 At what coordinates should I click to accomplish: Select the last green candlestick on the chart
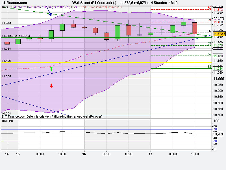pyautogui.click(x=184, y=24)
